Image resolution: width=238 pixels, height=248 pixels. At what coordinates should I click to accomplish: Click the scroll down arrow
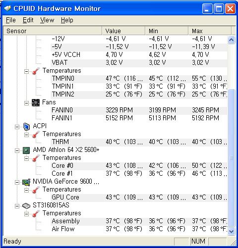pos(231,231)
